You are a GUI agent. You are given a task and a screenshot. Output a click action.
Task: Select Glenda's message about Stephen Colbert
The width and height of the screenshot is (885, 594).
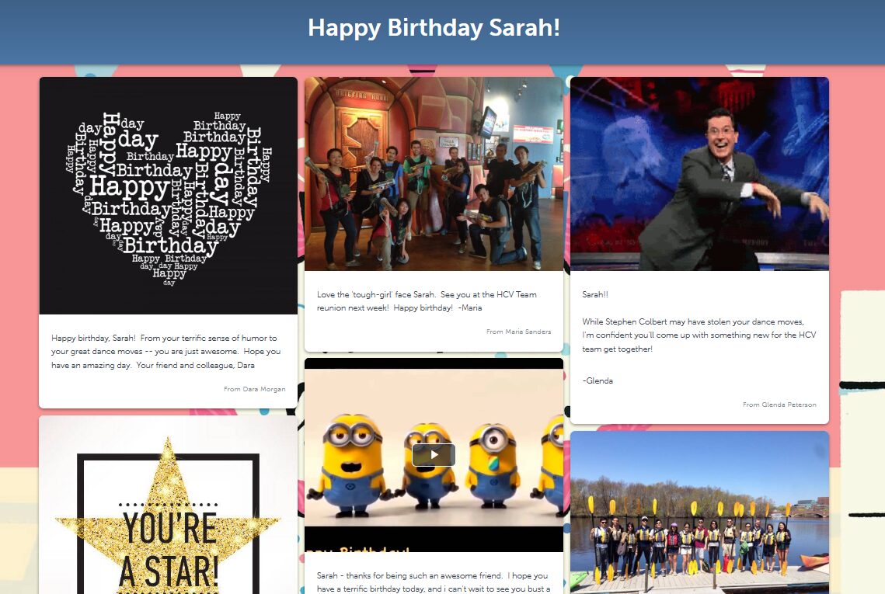click(x=698, y=335)
